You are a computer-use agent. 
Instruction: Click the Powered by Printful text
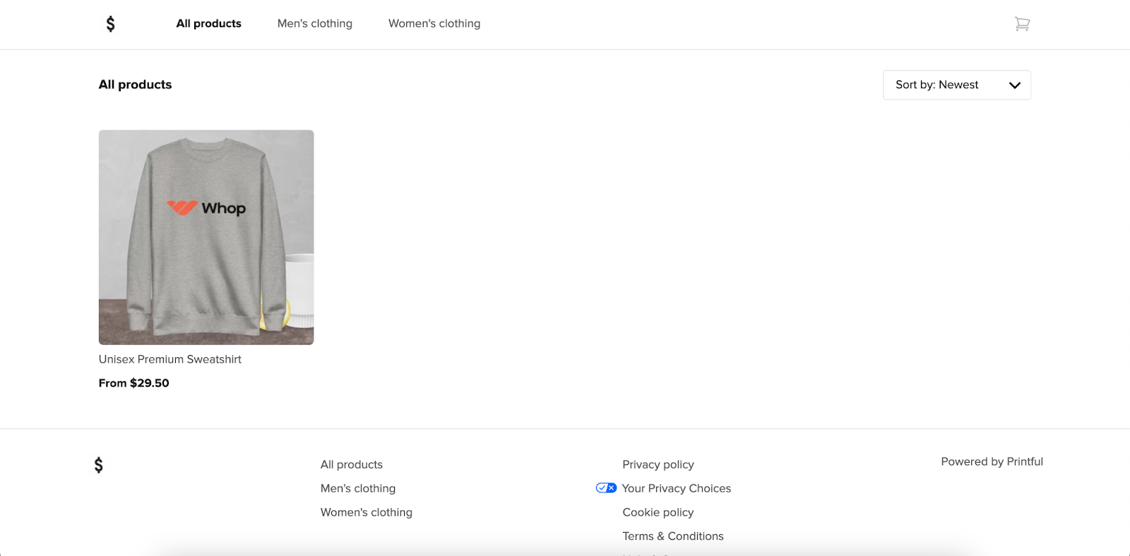click(x=992, y=461)
